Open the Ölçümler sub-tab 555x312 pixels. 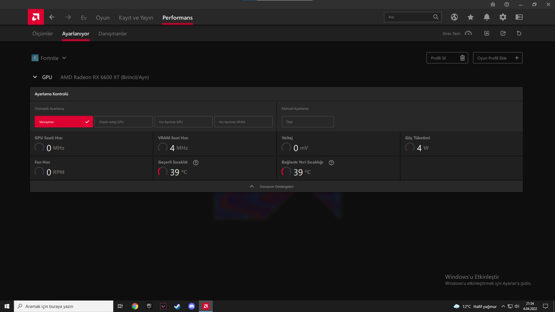(42, 34)
